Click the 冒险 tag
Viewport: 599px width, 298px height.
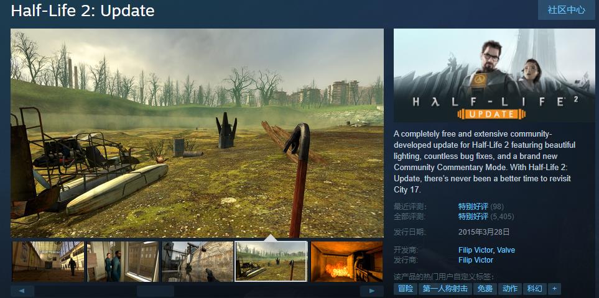[x=406, y=289]
